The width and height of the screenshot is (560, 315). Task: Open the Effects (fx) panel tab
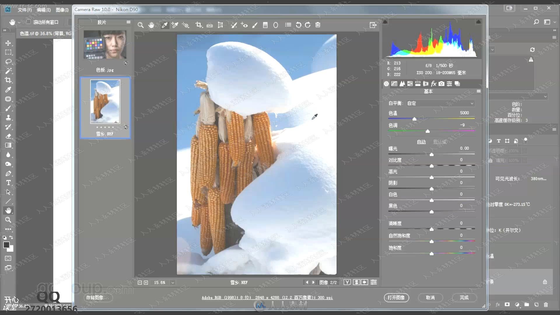[434, 84]
